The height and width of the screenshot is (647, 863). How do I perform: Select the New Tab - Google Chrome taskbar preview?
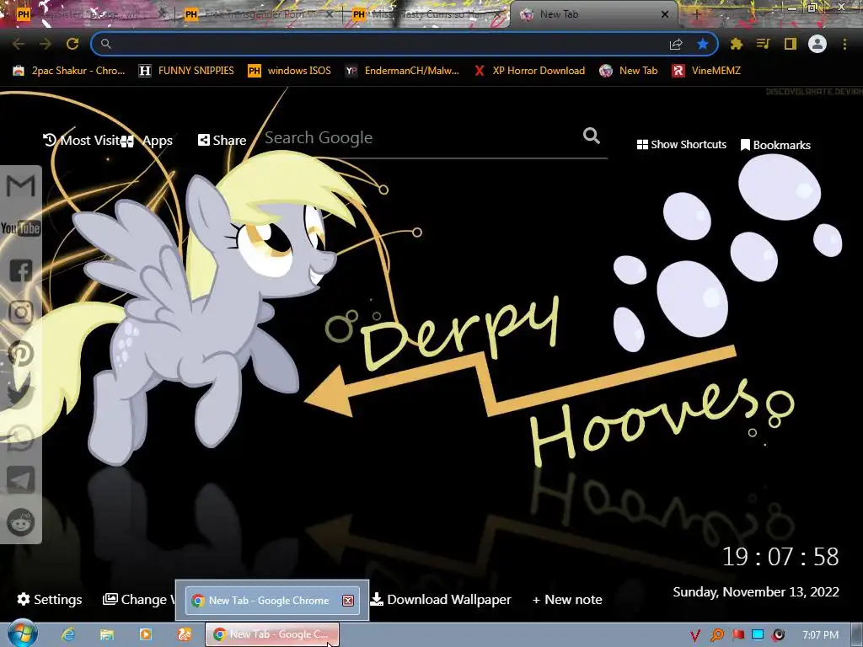272,600
